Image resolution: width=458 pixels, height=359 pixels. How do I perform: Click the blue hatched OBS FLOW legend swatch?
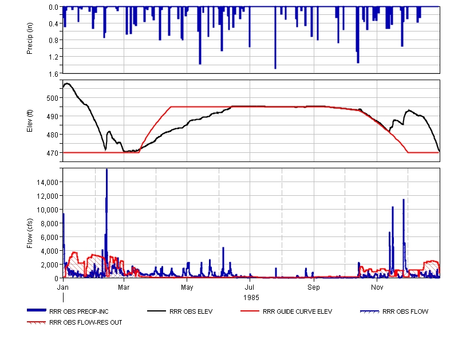[x=369, y=311]
